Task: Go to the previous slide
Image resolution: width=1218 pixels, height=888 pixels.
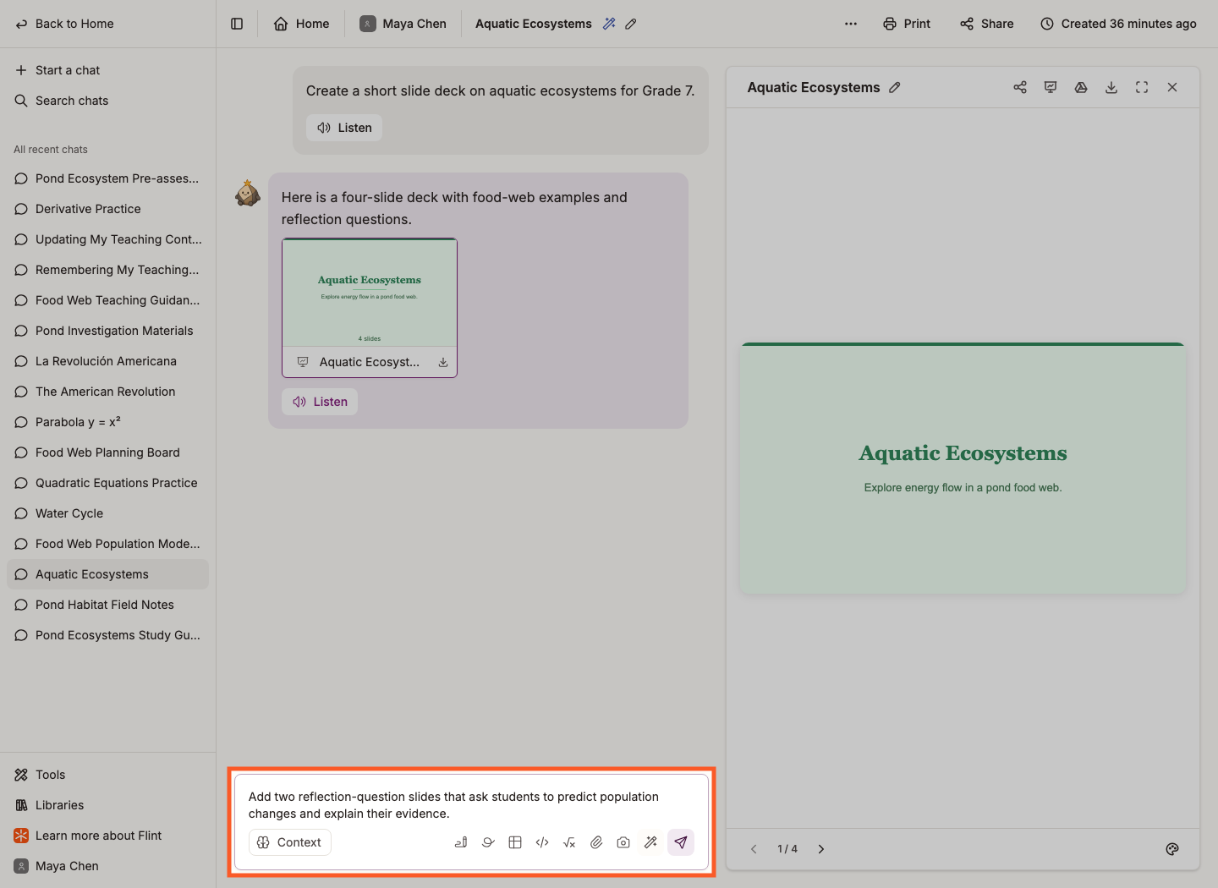Action: click(754, 849)
